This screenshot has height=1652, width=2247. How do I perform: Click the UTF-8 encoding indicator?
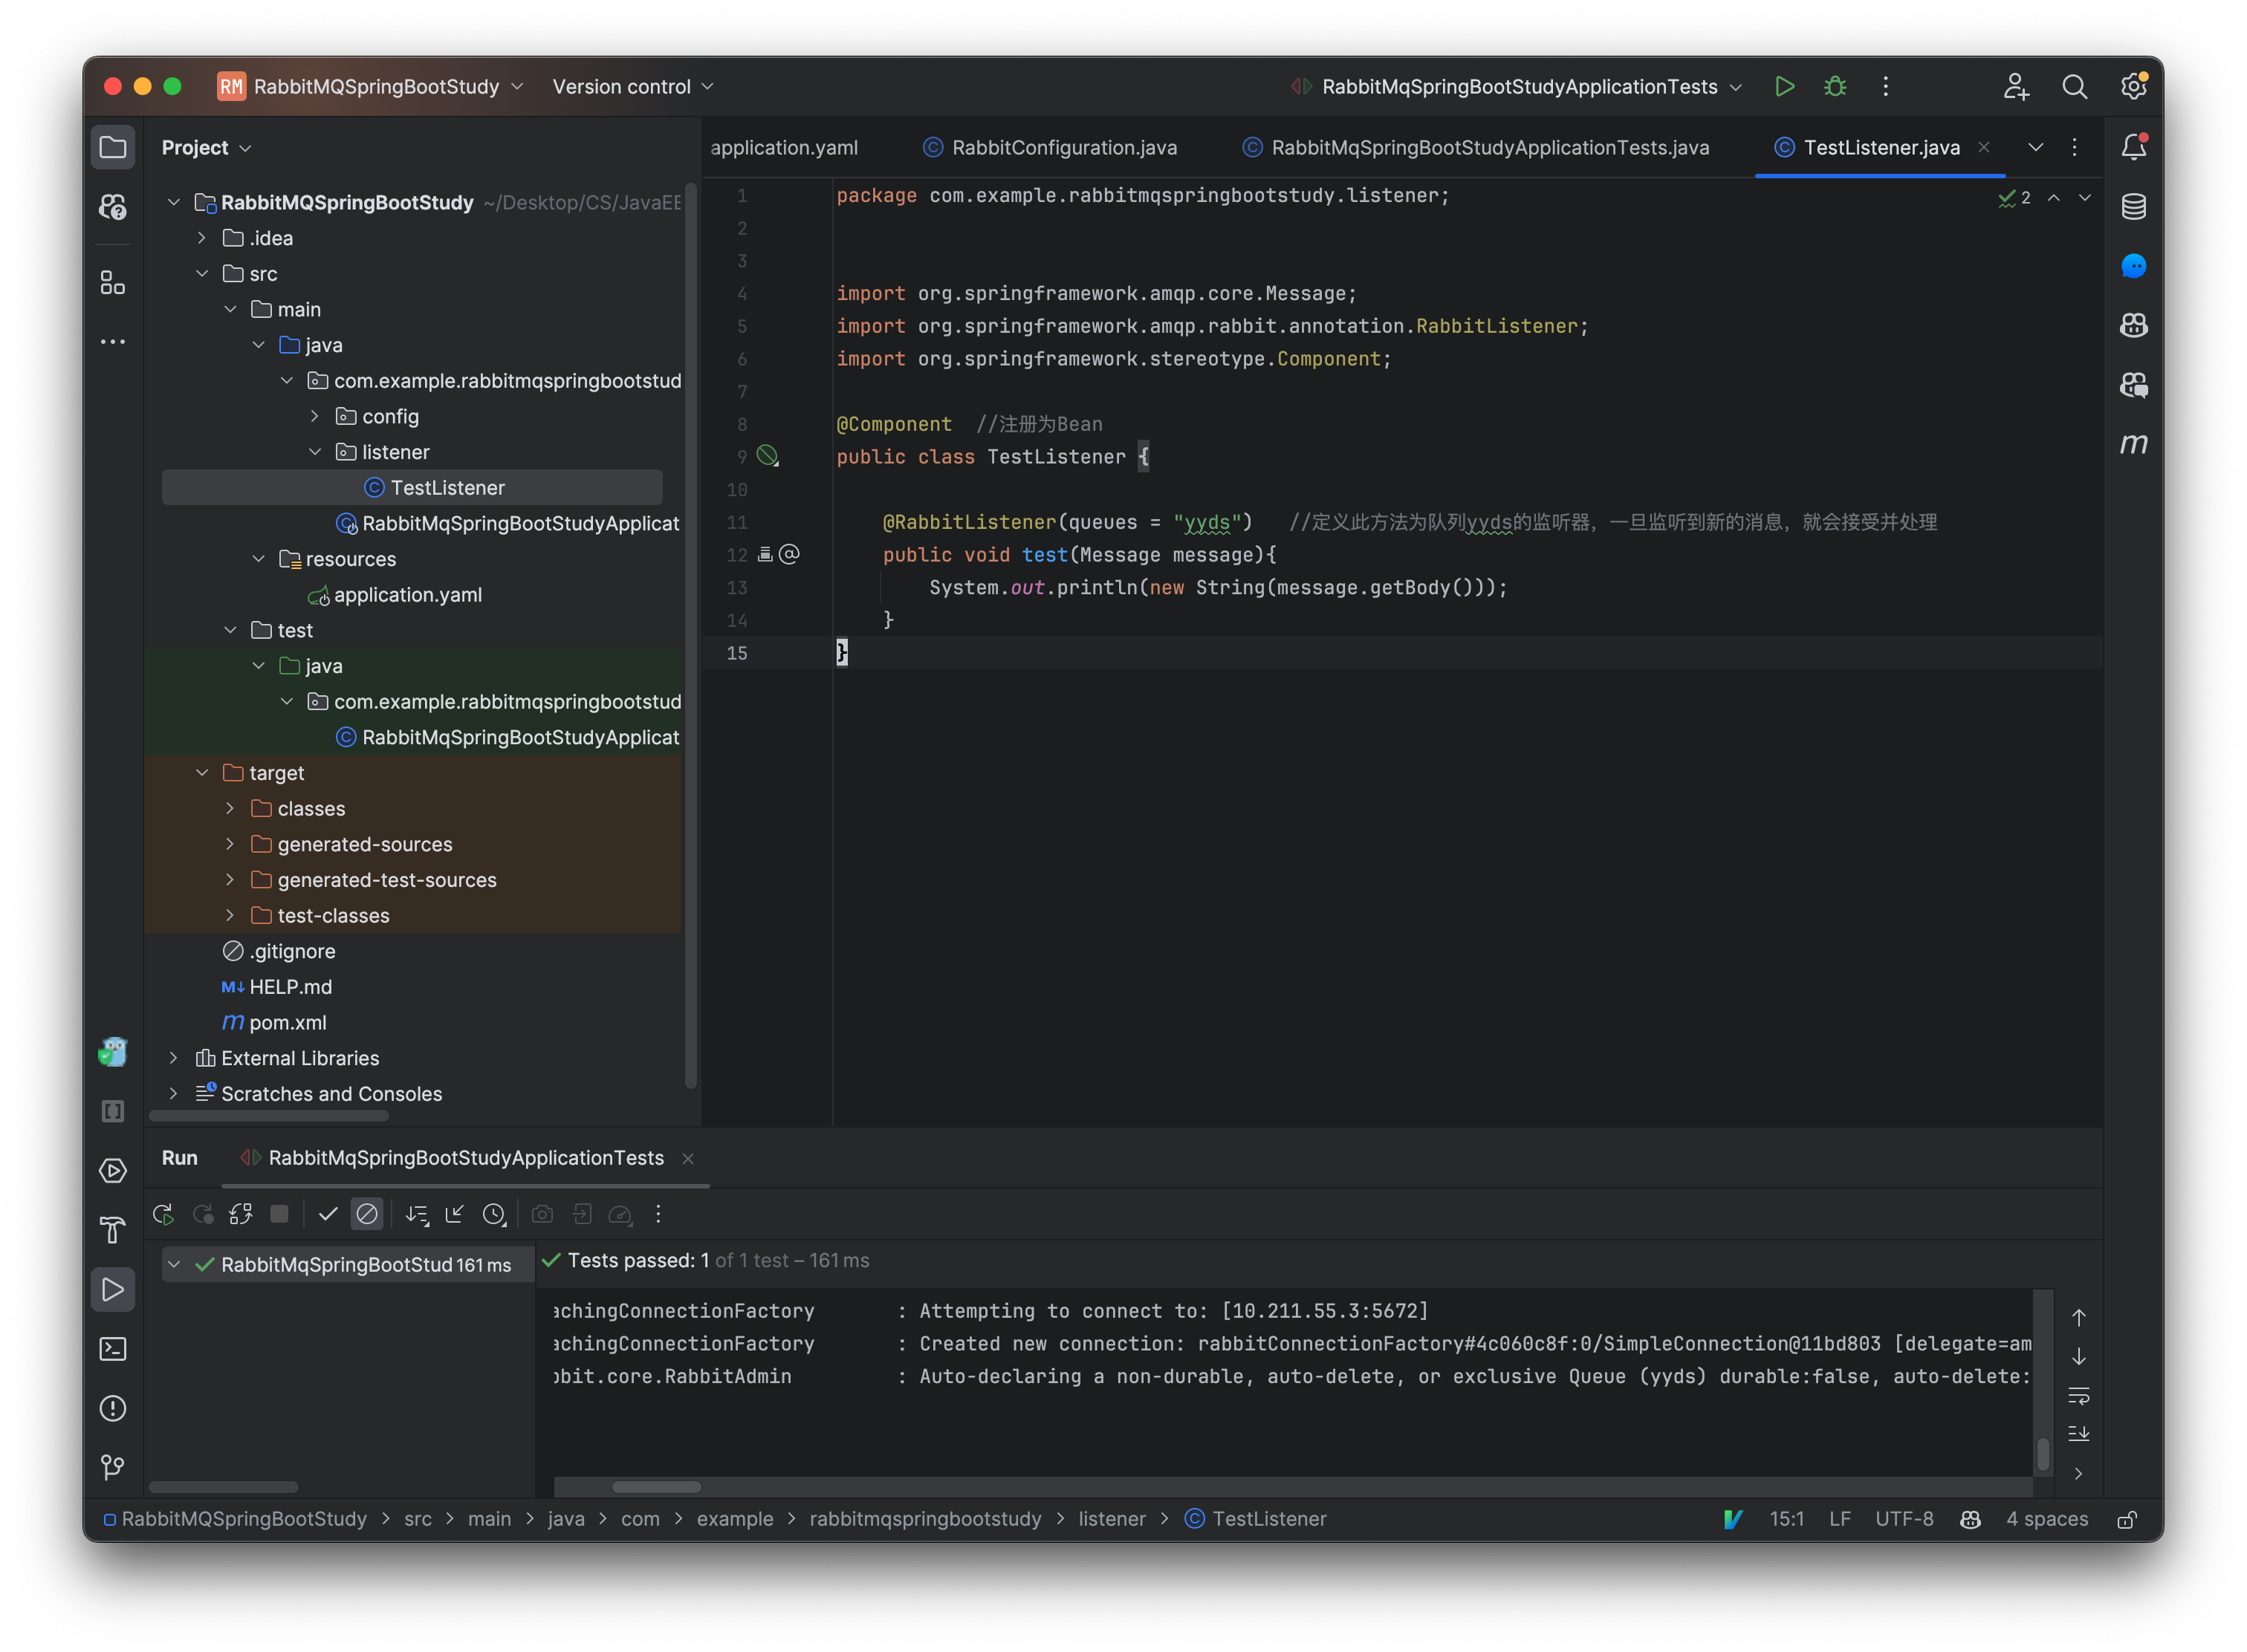pyautogui.click(x=1903, y=1519)
